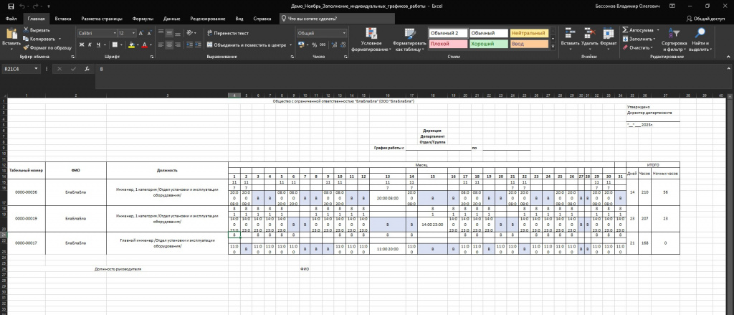The image size is (734, 315).
Task: Redo the last undone action
Action: click(37, 6)
